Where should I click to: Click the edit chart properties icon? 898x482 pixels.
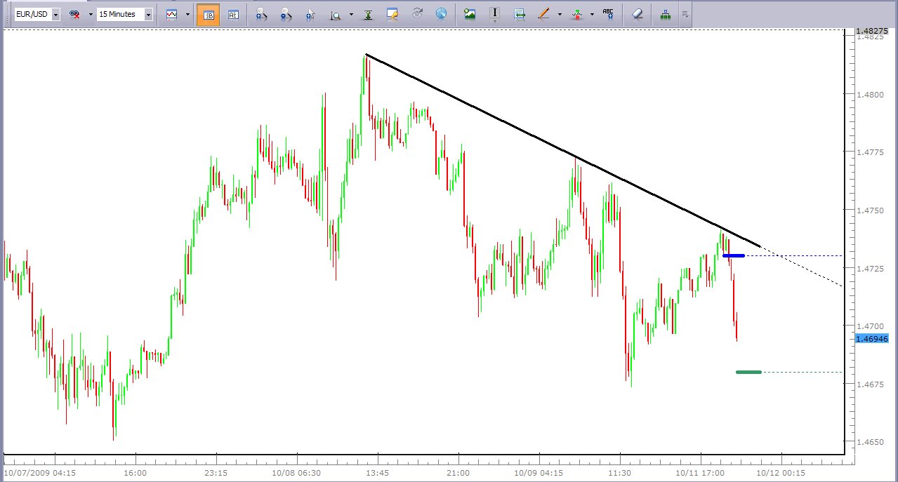click(x=393, y=14)
